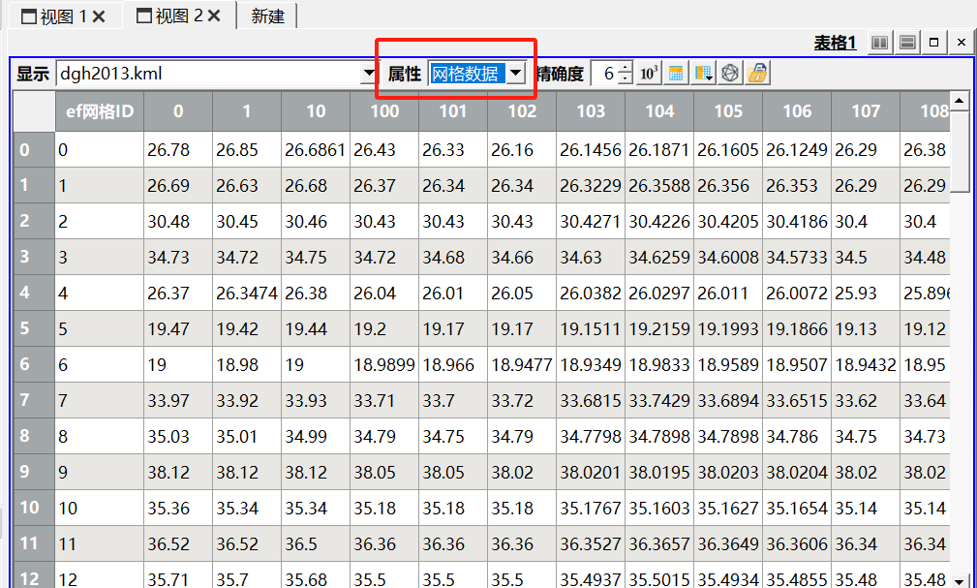
Task: Expand the 属性 网格数据 dropdown
Action: [x=515, y=74]
